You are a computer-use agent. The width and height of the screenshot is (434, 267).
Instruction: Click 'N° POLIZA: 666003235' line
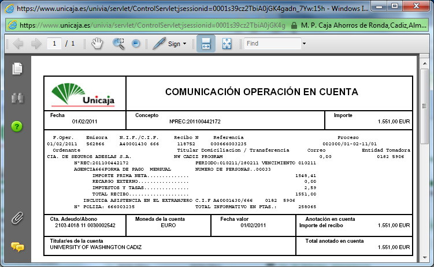(105, 207)
